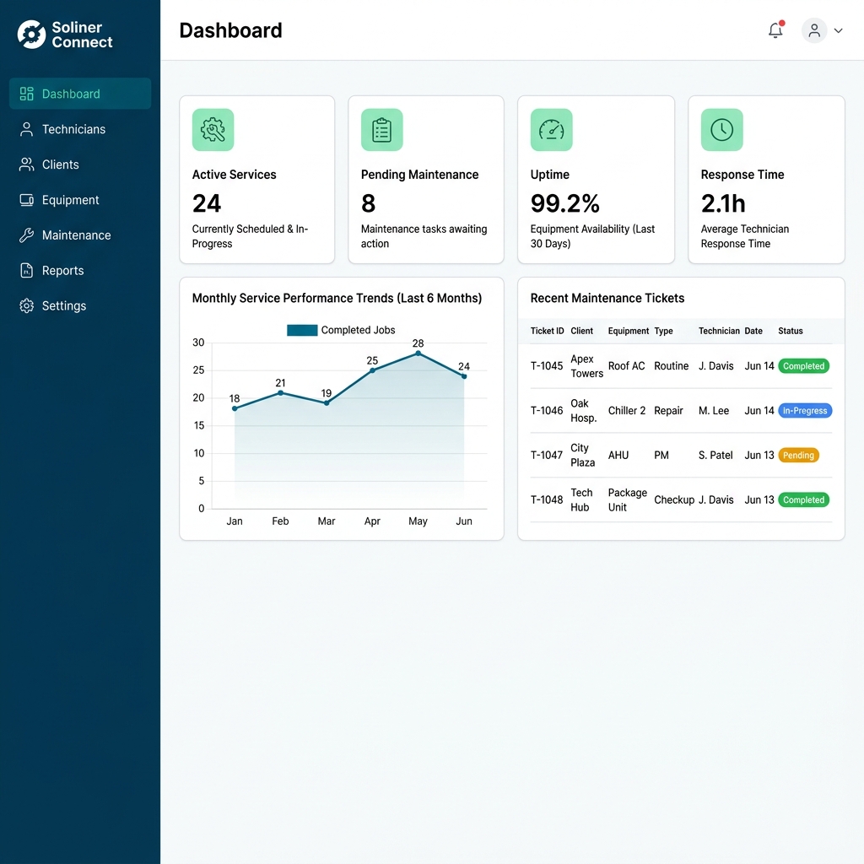864x864 pixels.
Task: Click the Technician column header
Action: point(719,331)
